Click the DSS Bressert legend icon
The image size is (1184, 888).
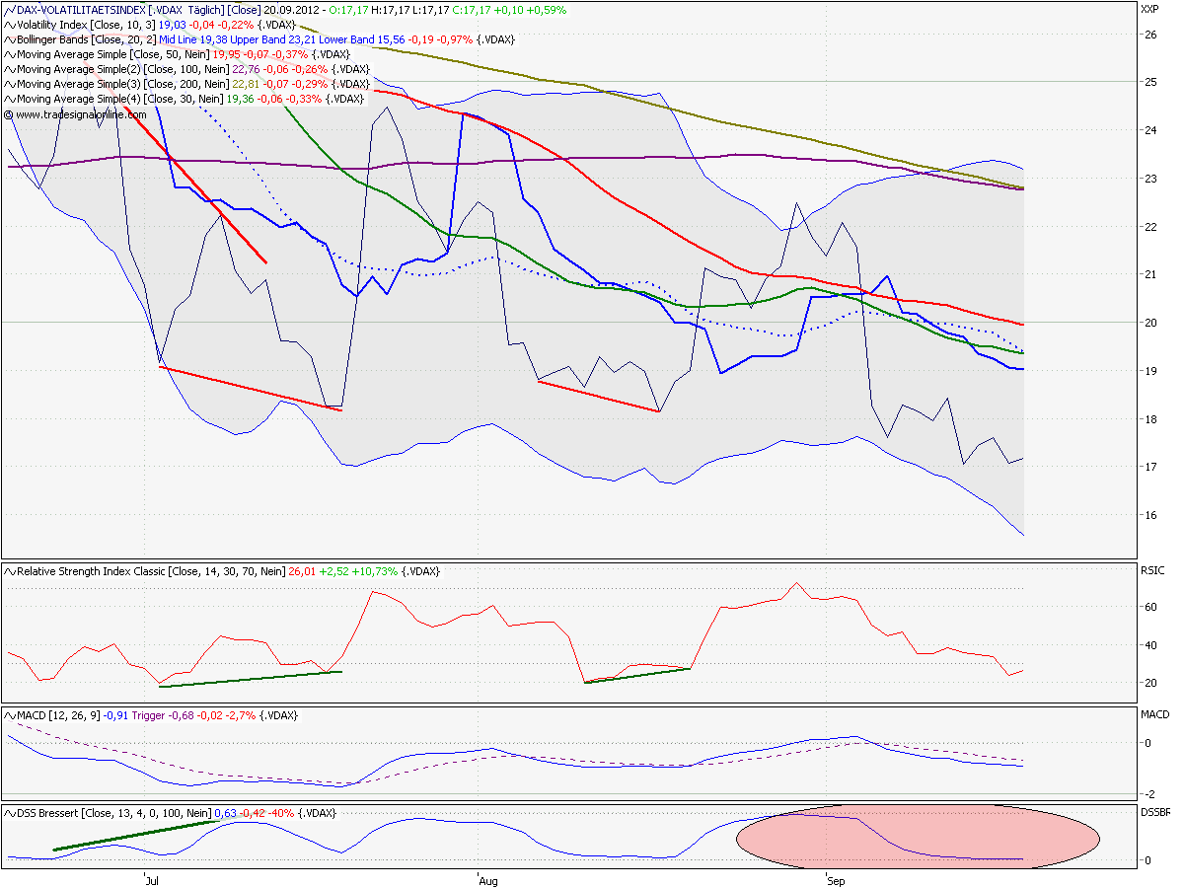tap(8, 811)
